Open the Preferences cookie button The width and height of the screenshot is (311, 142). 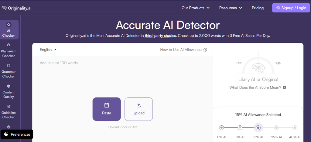17,134
